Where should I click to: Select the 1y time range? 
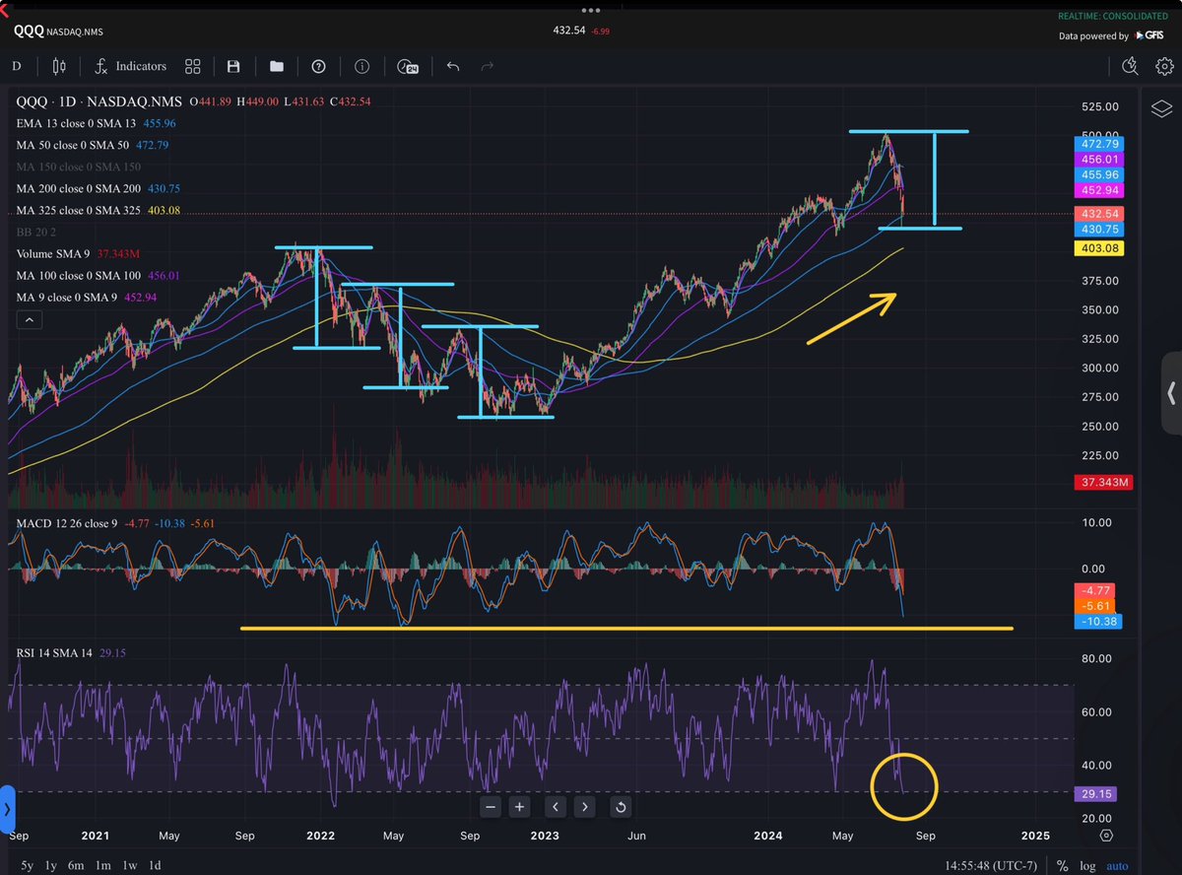[52, 865]
